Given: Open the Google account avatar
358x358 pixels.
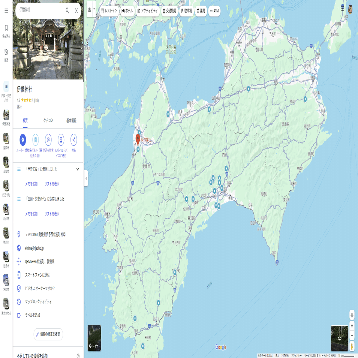Looking at the screenshot, I should point(350,9).
